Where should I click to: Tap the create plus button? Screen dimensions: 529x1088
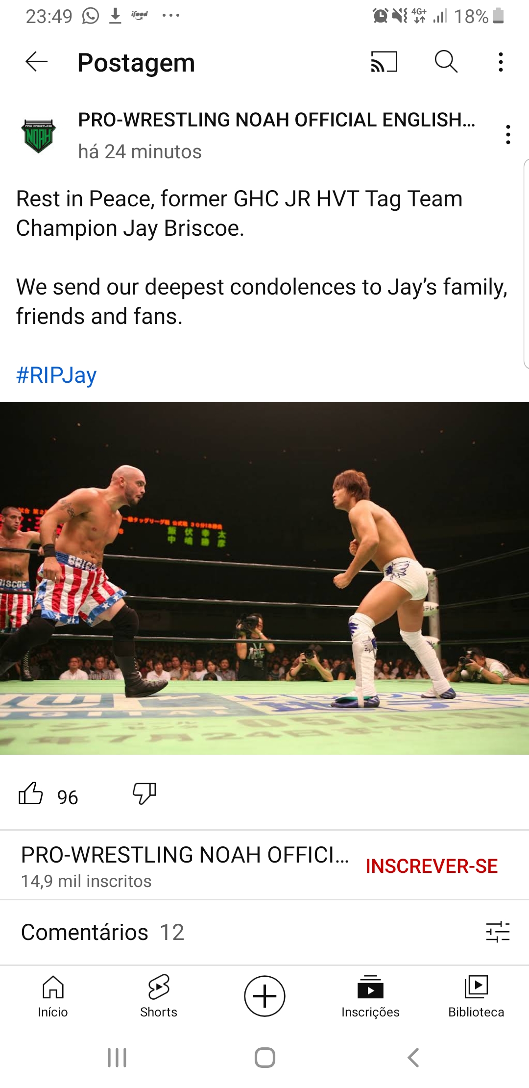[264, 996]
